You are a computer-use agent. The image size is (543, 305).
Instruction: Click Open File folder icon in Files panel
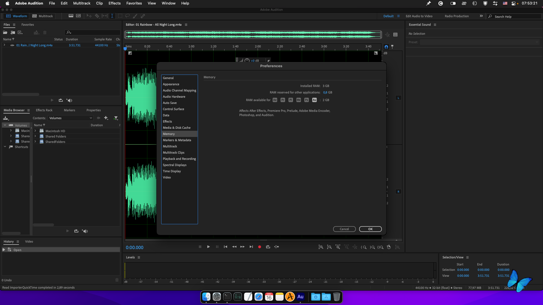point(5,32)
